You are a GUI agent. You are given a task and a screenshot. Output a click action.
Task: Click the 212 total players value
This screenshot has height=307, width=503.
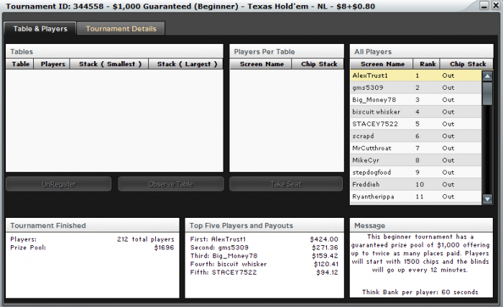click(x=145, y=239)
